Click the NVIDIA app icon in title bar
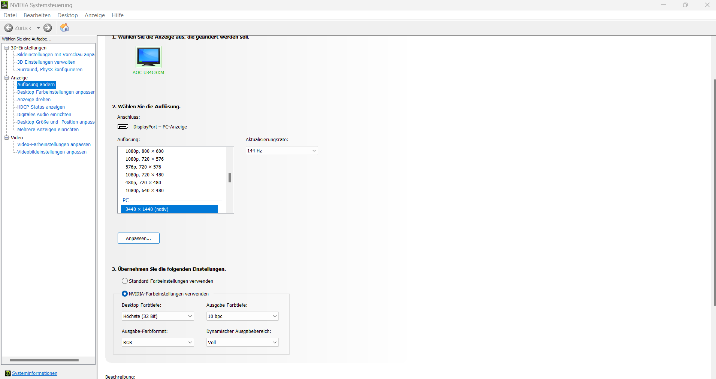This screenshot has width=716, height=379. point(4,5)
